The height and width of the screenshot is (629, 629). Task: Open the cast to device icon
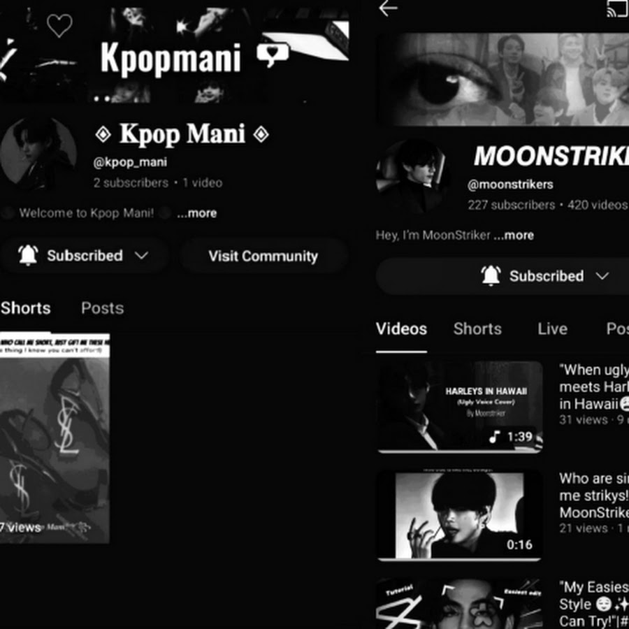(618, 8)
